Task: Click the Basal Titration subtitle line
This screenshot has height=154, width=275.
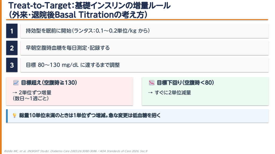Action: point(78,14)
